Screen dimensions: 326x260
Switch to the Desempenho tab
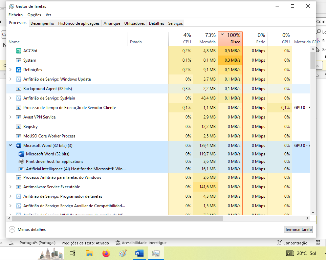(x=42, y=23)
